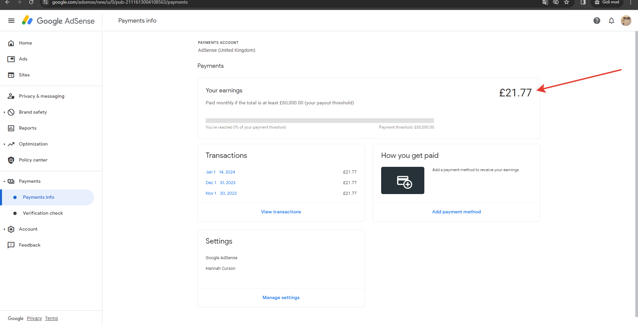Open the browser translate icon

point(545,2)
